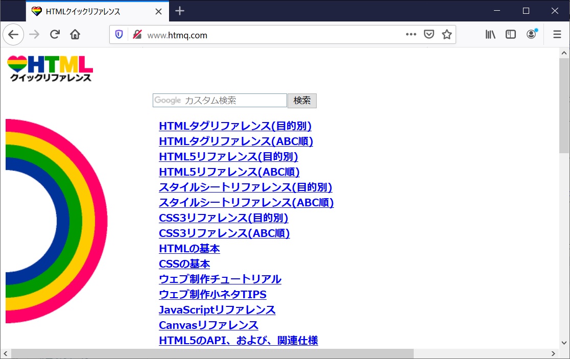Screen dimensions: 570x359
Task: Click the scroll left arrow
Action: [6, 353]
